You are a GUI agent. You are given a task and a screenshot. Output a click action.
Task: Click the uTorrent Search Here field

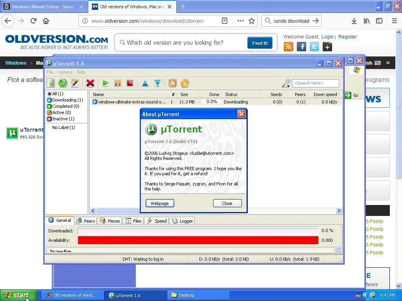coord(316,83)
